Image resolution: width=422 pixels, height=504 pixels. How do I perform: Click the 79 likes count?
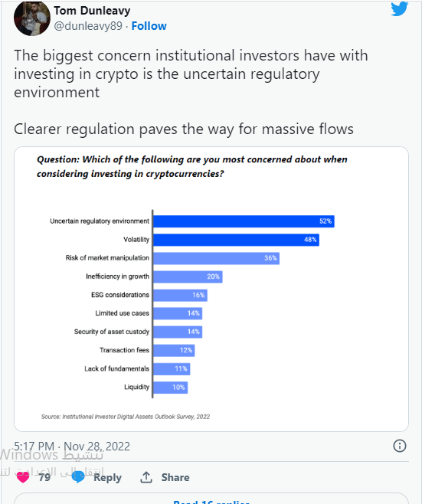click(44, 477)
